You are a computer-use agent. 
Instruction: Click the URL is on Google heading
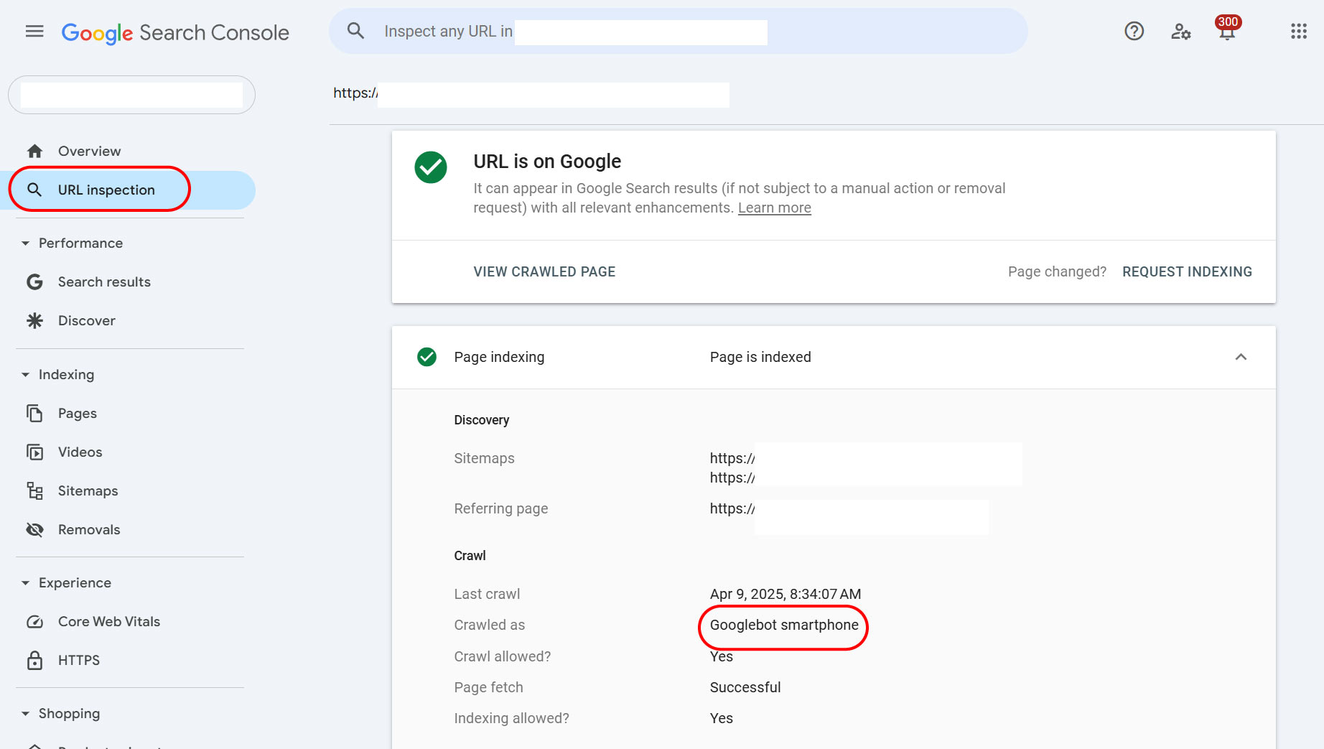[547, 162]
